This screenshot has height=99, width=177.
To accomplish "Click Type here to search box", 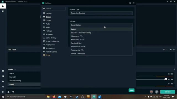I will tap(25, 97).
